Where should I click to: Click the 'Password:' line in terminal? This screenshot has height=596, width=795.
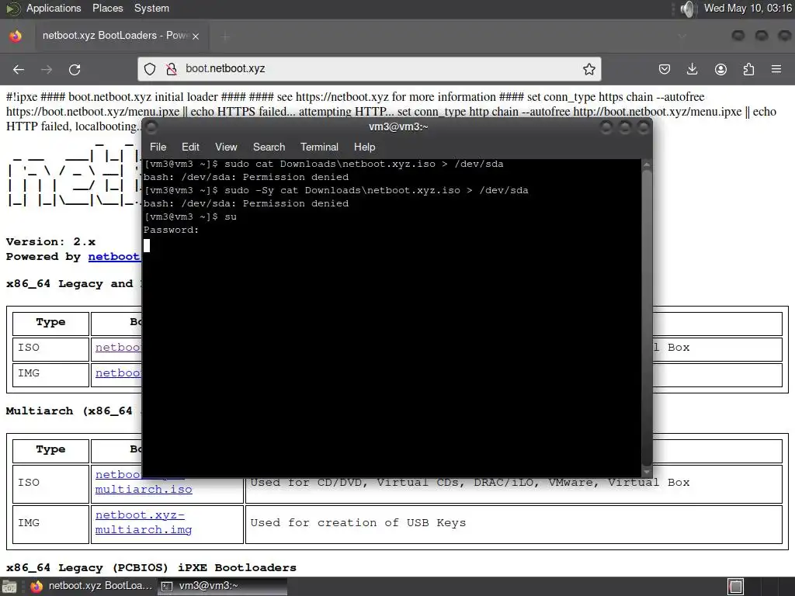(x=172, y=230)
